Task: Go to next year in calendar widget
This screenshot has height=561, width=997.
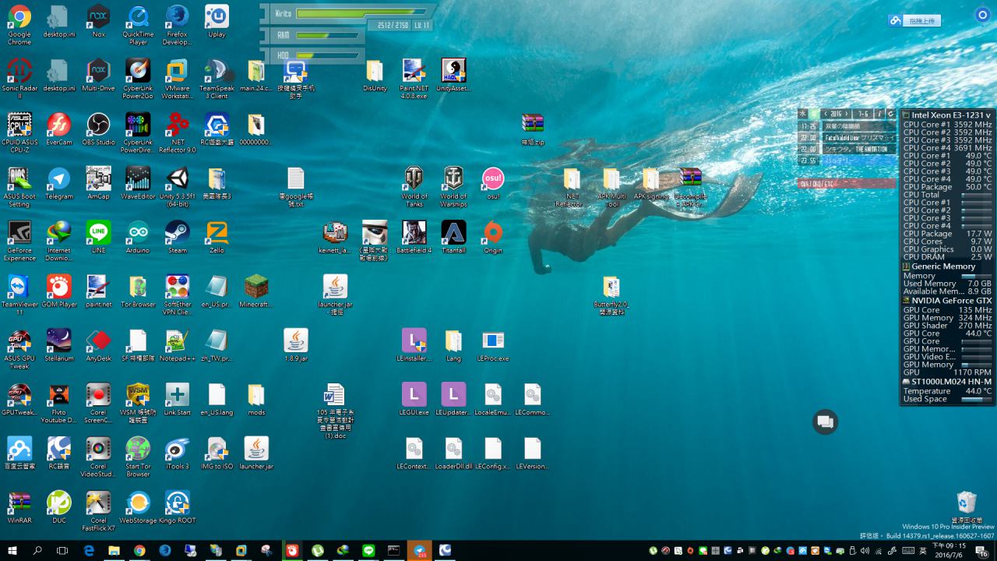Action: pos(847,114)
